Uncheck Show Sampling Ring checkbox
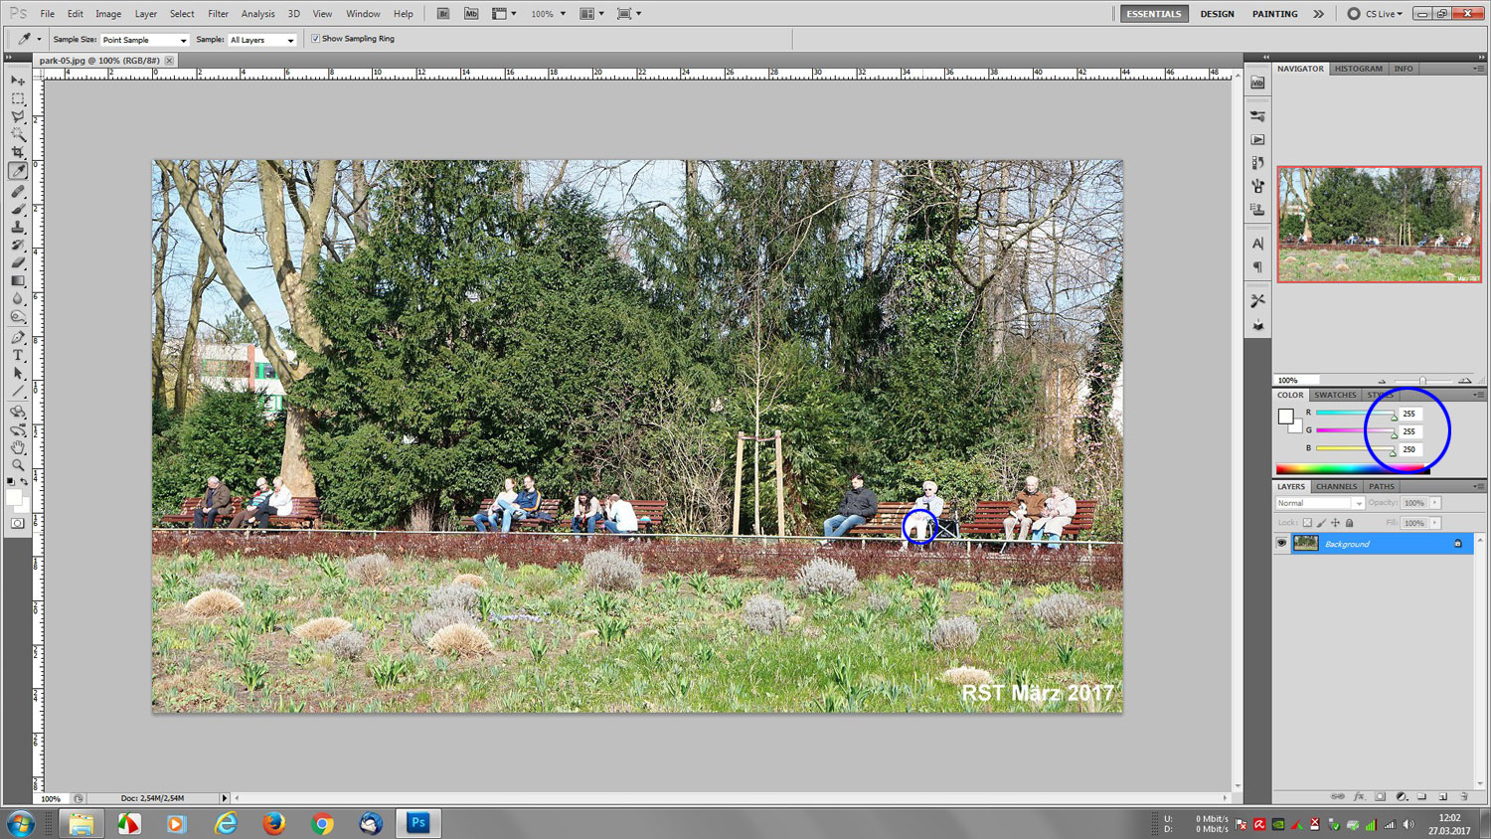This screenshot has height=839, width=1491. pyautogui.click(x=316, y=39)
